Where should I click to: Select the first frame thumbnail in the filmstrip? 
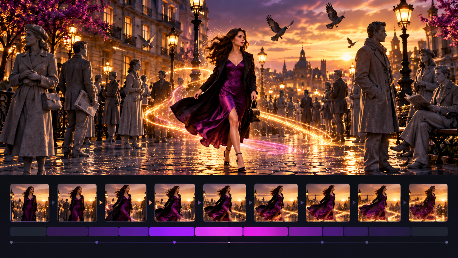click(30, 203)
